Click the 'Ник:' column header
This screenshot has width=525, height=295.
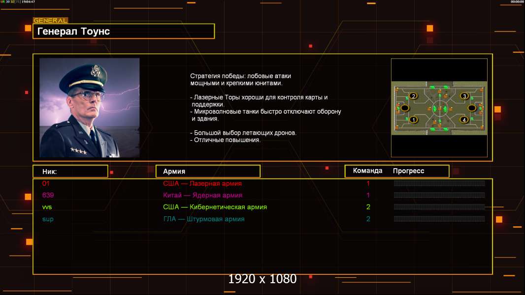[x=70, y=172]
